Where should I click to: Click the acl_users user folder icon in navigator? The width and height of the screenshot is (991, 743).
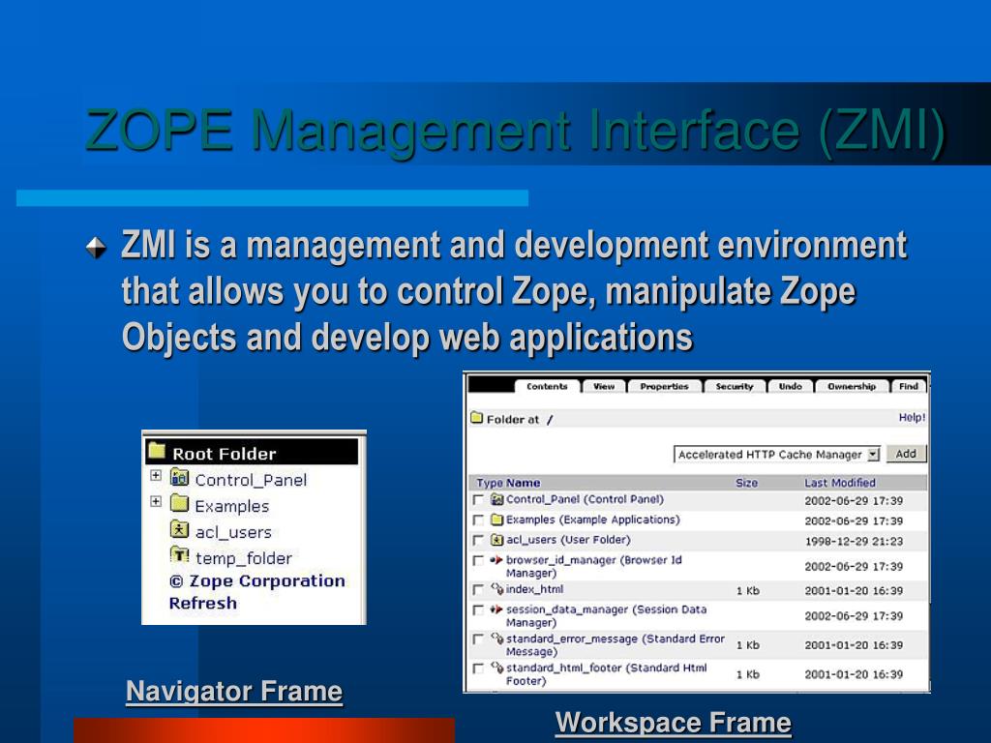point(179,529)
